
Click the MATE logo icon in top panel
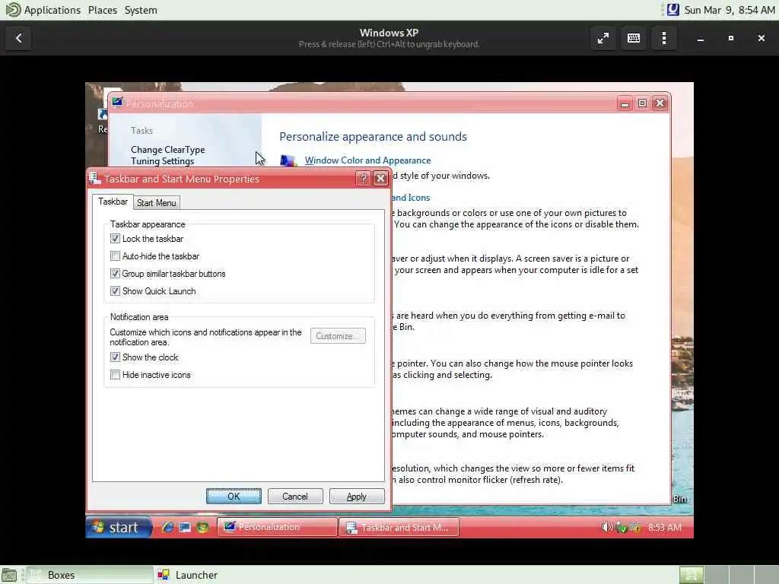coord(13,9)
